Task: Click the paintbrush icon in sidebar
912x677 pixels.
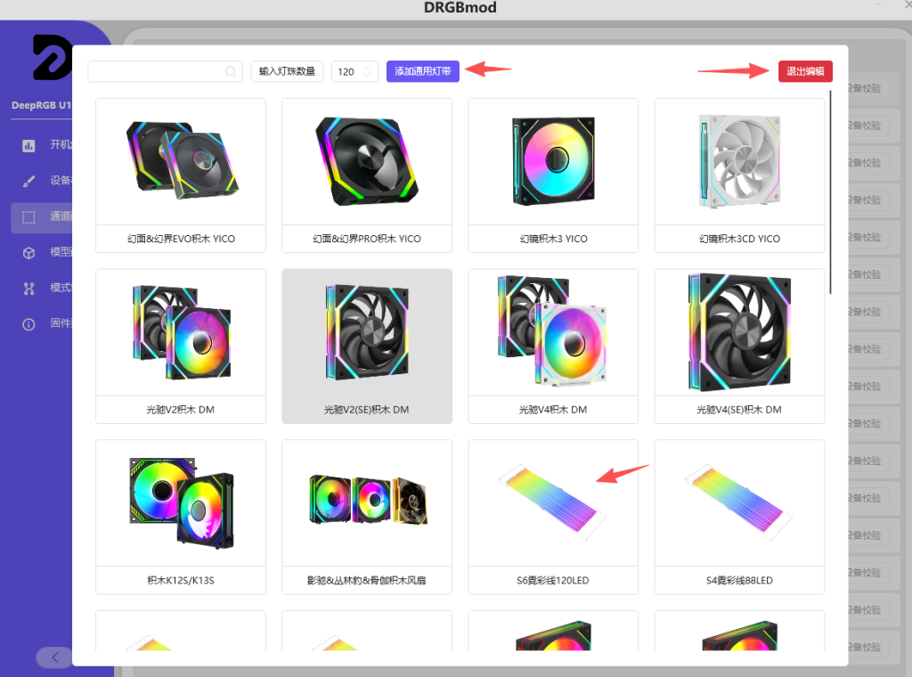Action: (28, 181)
